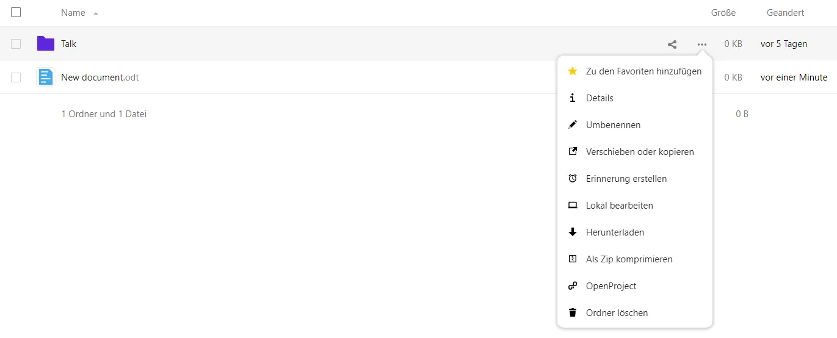Click the New document.odt file icon

pyautogui.click(x=46, y=77)
